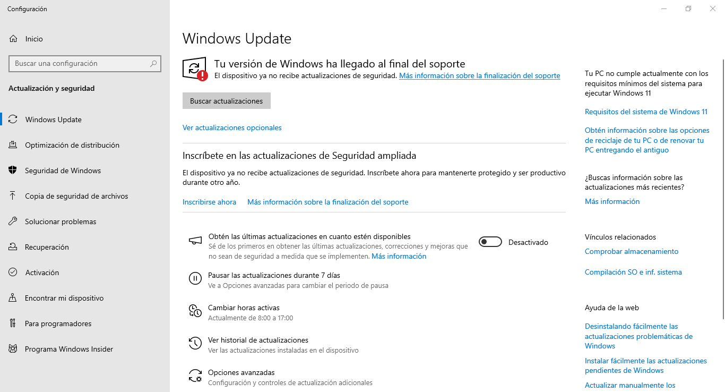Click the Opciones avanzadas gear-arrows icon

195,376
